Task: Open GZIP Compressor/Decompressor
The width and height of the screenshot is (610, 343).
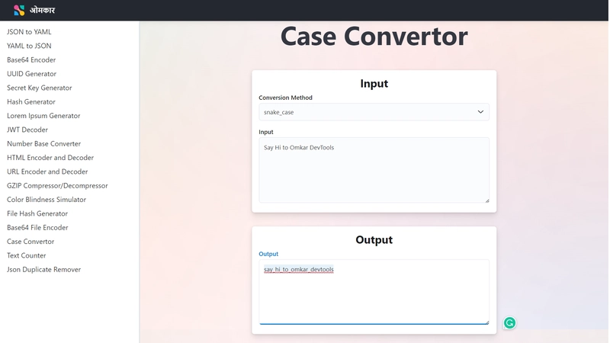Action: [57, 186]
